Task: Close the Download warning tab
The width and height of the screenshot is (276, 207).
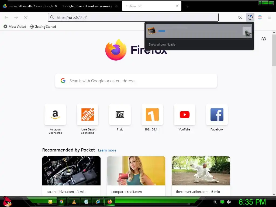Action: tap(116, 6)
